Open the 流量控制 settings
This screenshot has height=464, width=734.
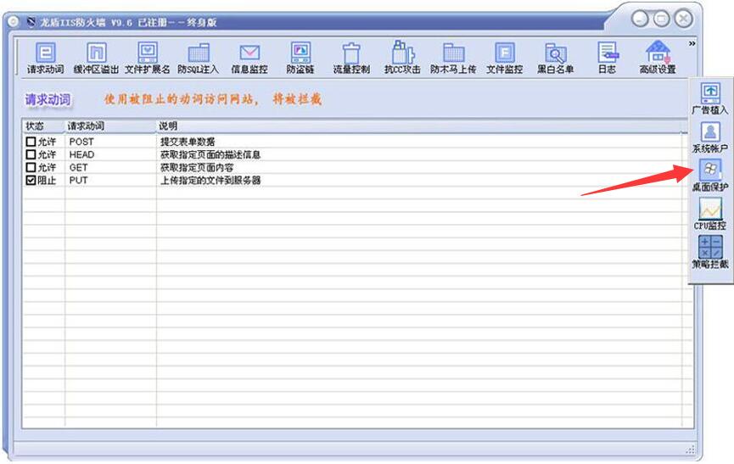[351, 58]
